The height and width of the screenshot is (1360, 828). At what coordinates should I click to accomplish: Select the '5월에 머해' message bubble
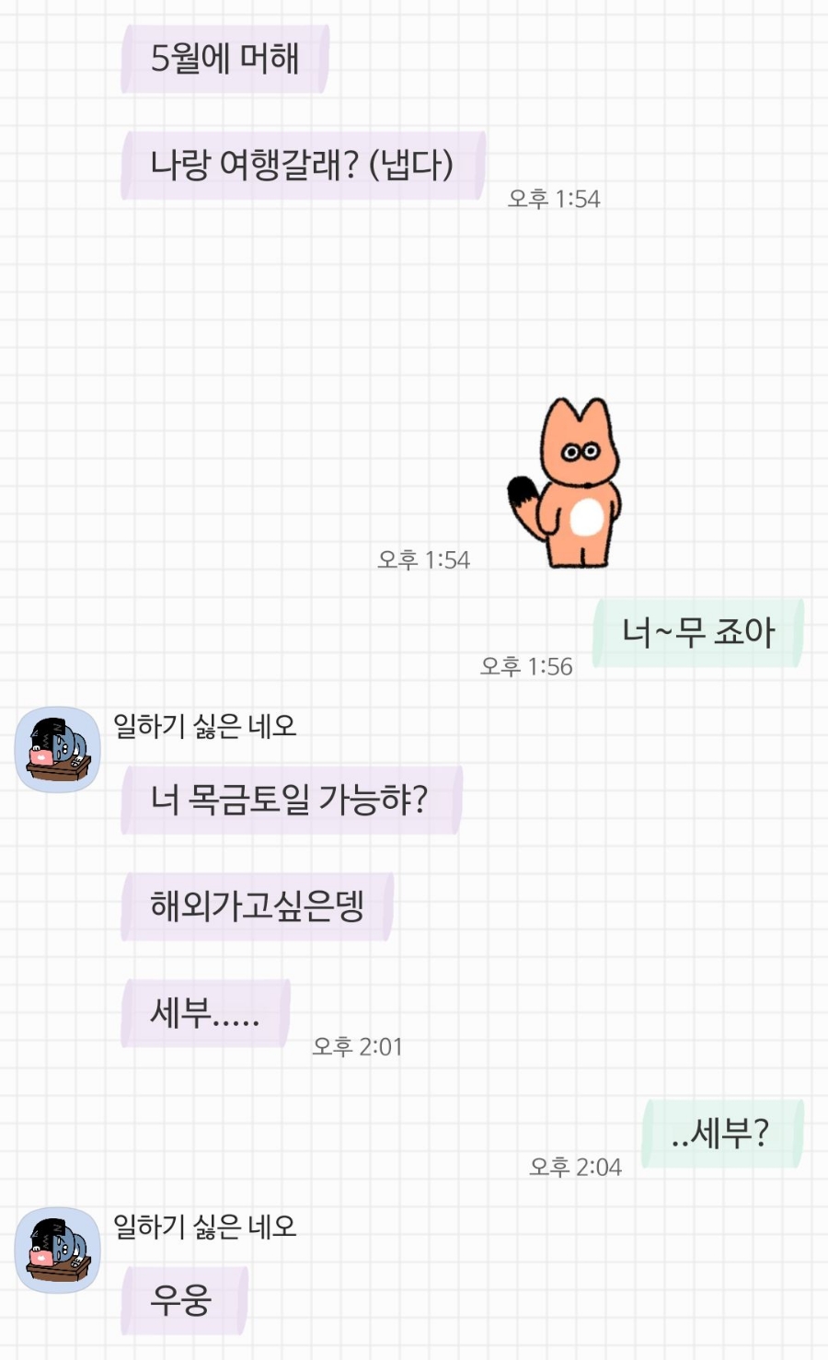point(224,59)
